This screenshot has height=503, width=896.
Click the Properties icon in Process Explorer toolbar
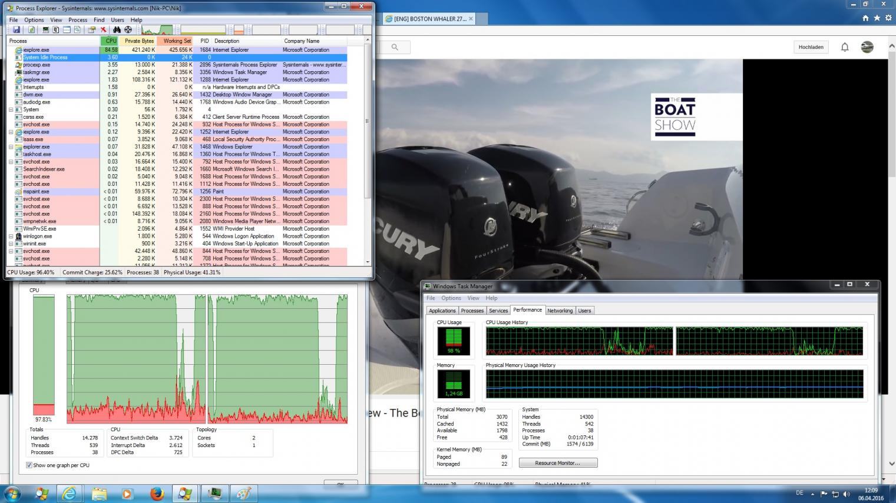91,29
